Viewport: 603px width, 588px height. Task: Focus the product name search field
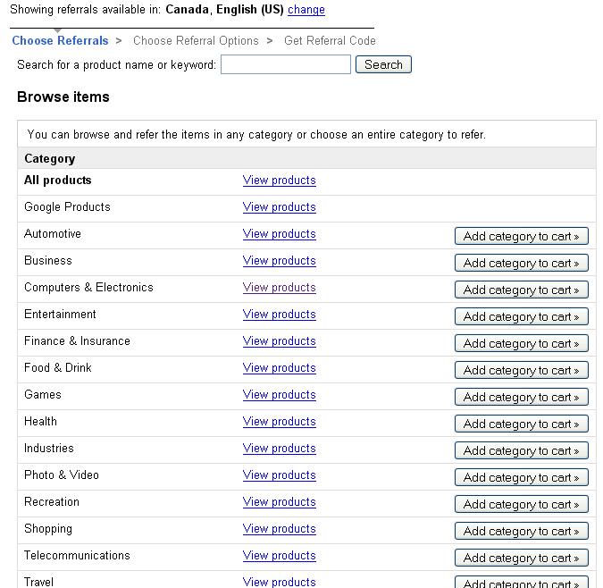click(x=286, y=64)
